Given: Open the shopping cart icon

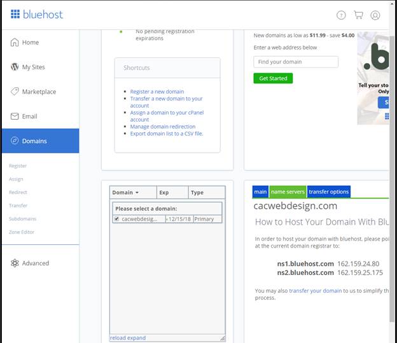Looking at the screenshot, I should click(358, 15).
